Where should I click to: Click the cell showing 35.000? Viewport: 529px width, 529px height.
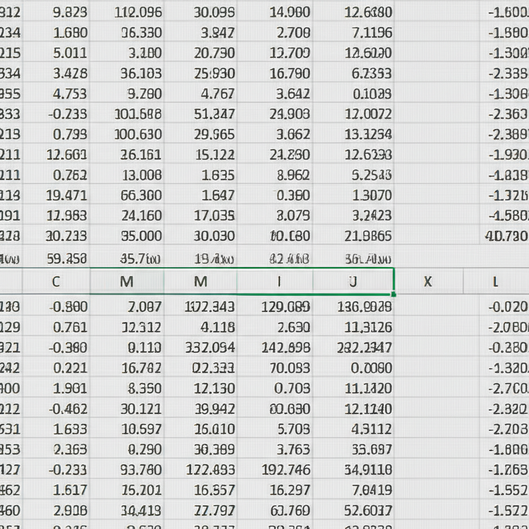[x=127, y=236]
